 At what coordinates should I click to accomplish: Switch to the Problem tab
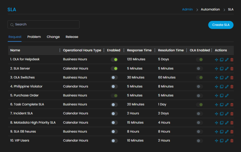point(34,37)
